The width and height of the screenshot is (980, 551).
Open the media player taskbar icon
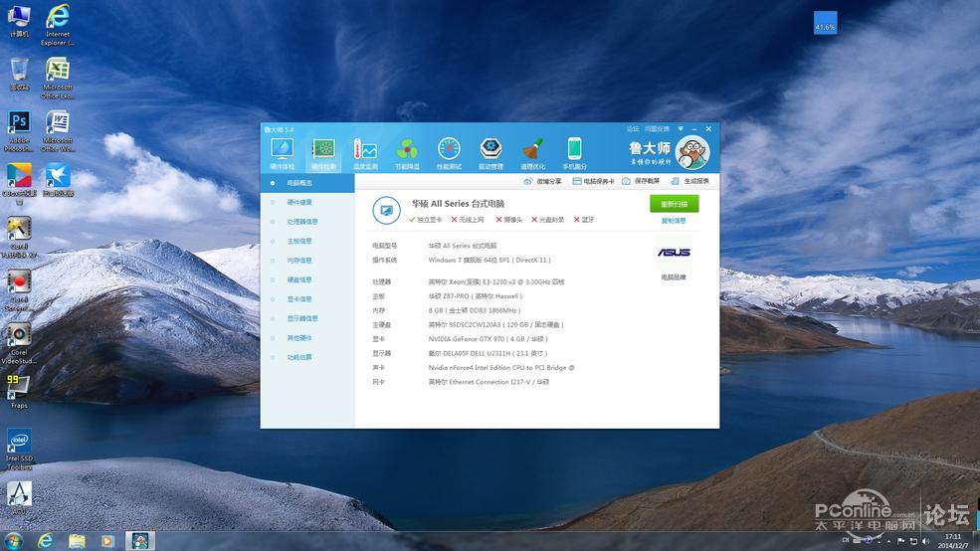point(107,541)
